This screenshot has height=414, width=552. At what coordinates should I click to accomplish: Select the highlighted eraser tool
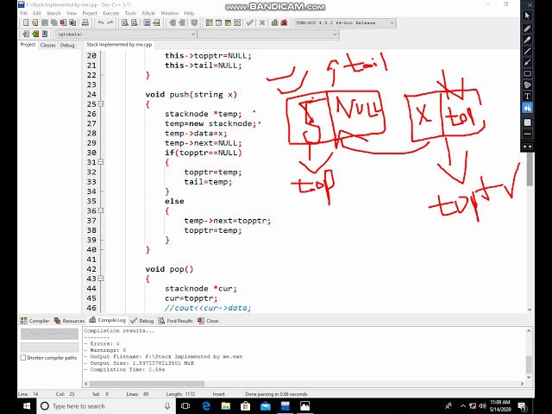(527, 108)
